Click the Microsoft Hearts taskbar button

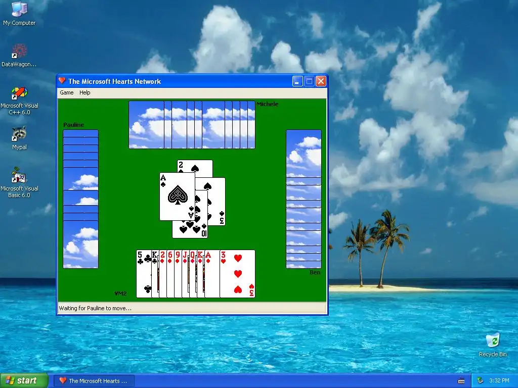(94, 381)
